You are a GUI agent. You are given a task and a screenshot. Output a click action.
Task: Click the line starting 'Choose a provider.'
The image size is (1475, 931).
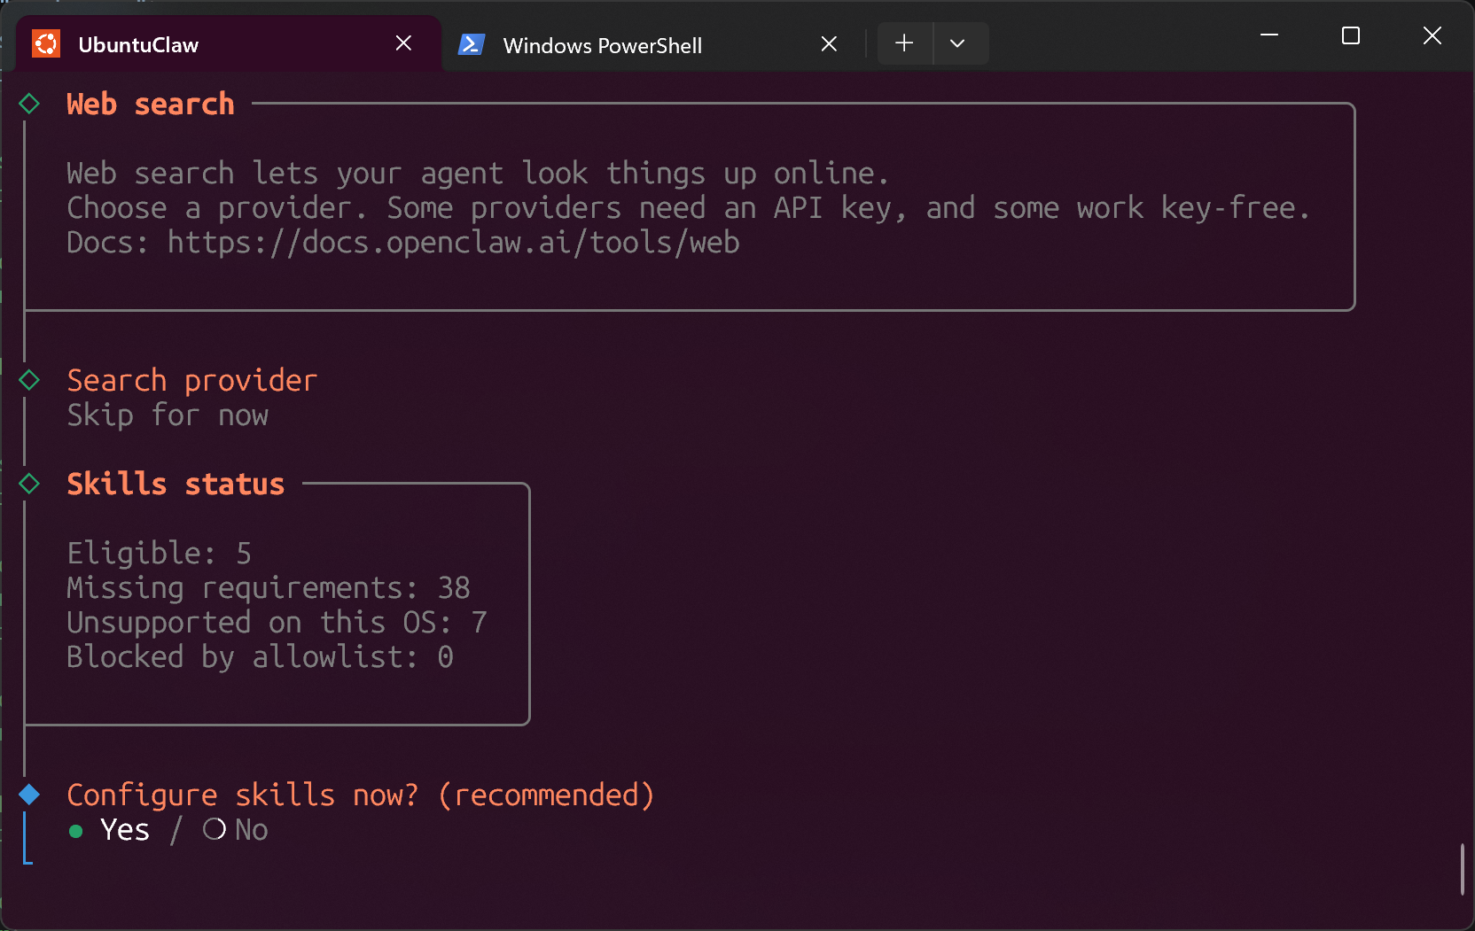point(689,208)
